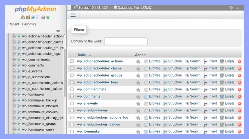
Task: Expand wp_formmaker_cookies tree node
Action: point(14,112)
